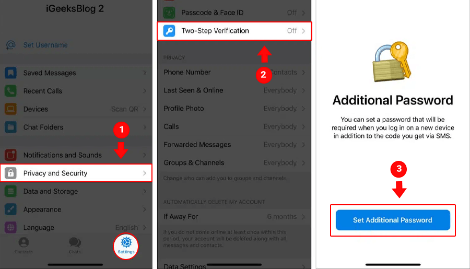Open the Data and Storage menu item
470x269 pixels.
click(76, 191)
